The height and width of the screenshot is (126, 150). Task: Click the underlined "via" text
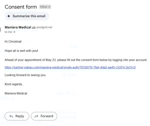tap(34, 27)
